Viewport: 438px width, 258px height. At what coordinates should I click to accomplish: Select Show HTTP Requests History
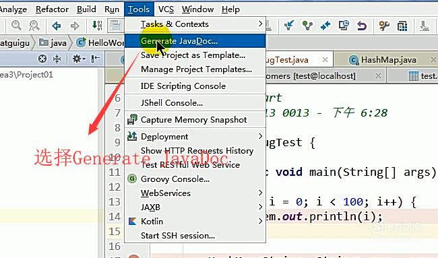click(195, 150)
